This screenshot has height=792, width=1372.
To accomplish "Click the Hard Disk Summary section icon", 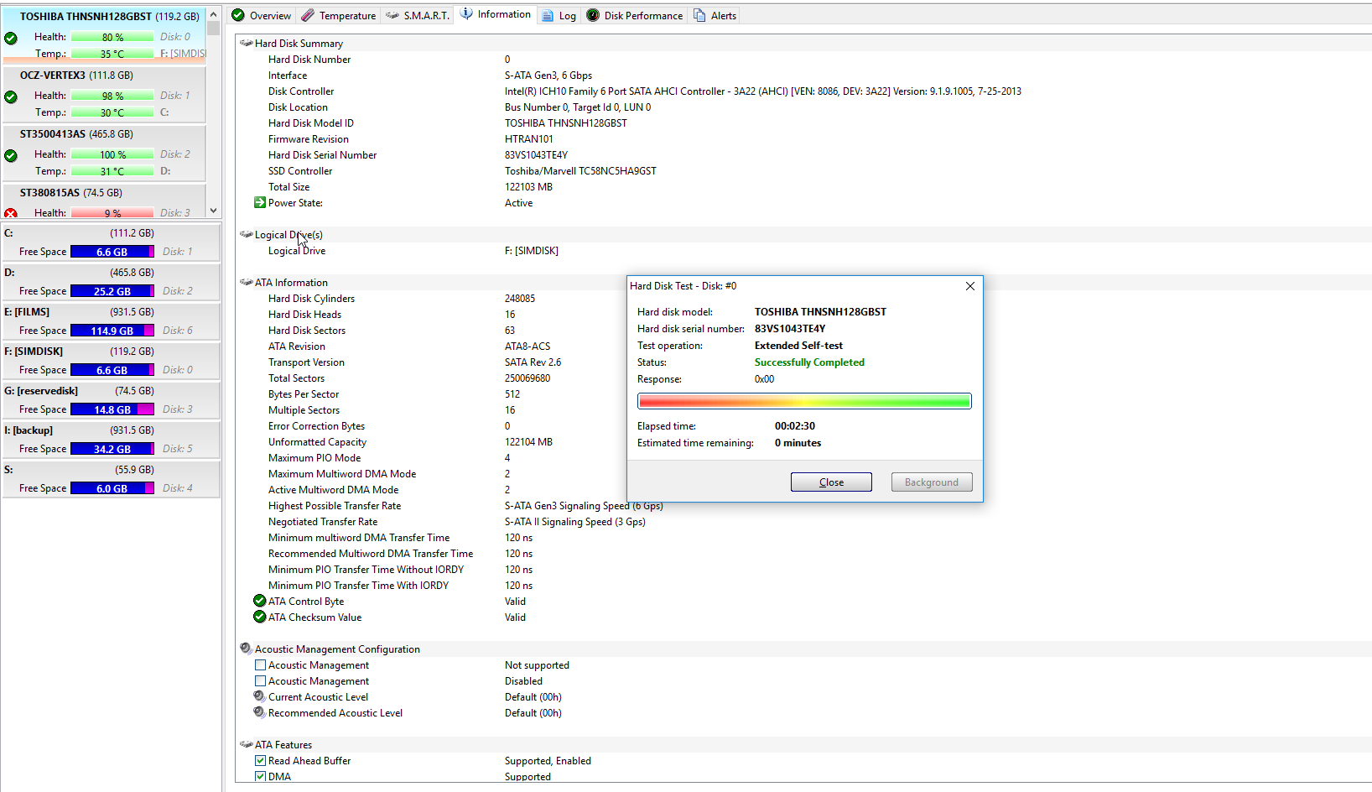I will coord(246,43).
